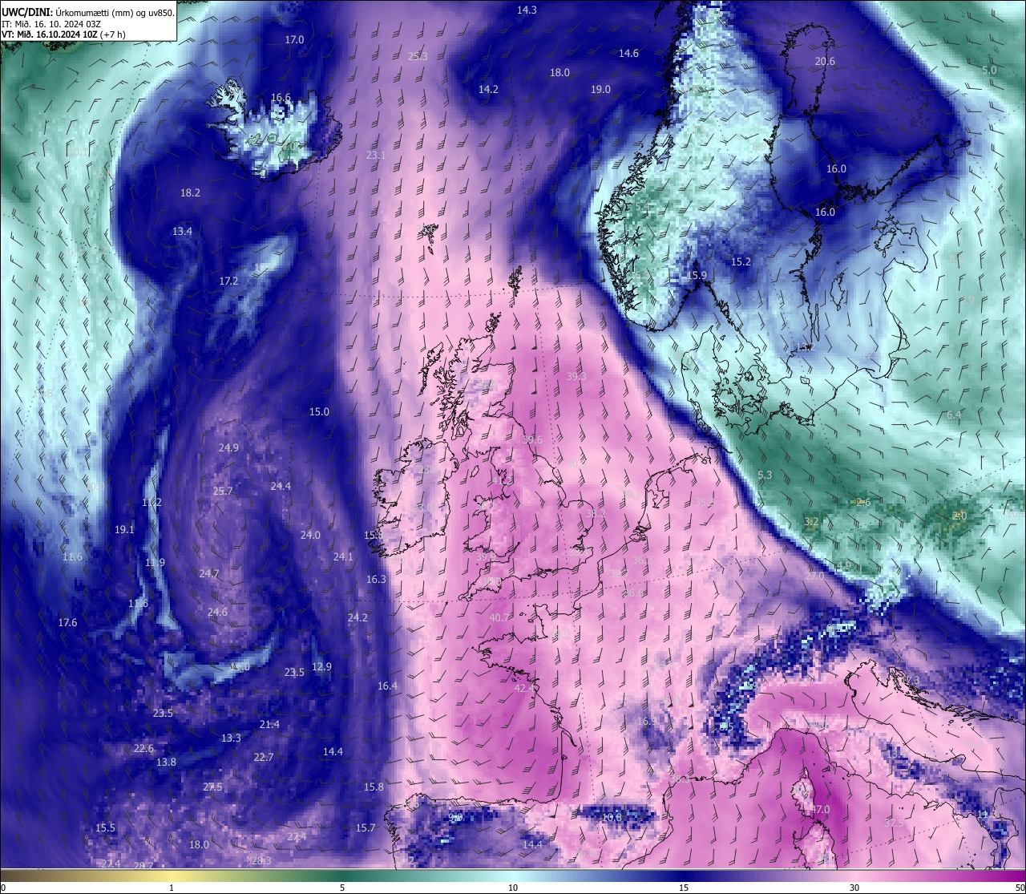This screenshot has width=1026, height=894.
Task: Click the 27.5 value label
Action: coord(212,787)
